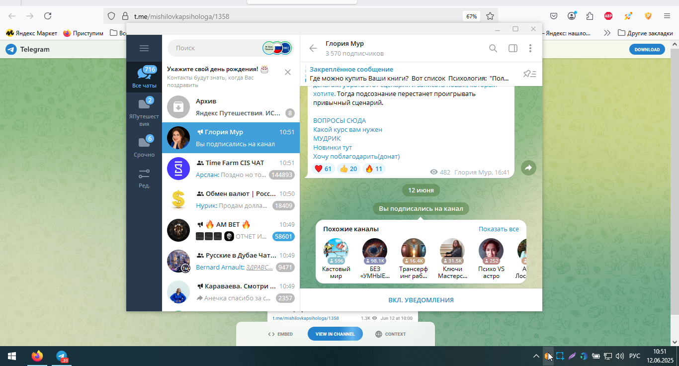Viewport: 679px width, 366px height.
Task: Add the thumbs-up reaction with 20
Action: [x=348, y=169]
